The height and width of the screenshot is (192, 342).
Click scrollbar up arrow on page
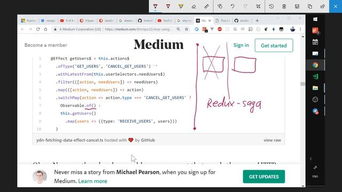(303, 37)
